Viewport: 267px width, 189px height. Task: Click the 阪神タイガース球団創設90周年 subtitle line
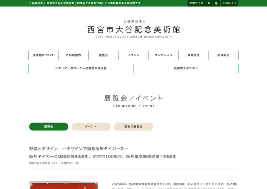(102, 156)
